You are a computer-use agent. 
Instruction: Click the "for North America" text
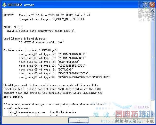tap(63, 112)
